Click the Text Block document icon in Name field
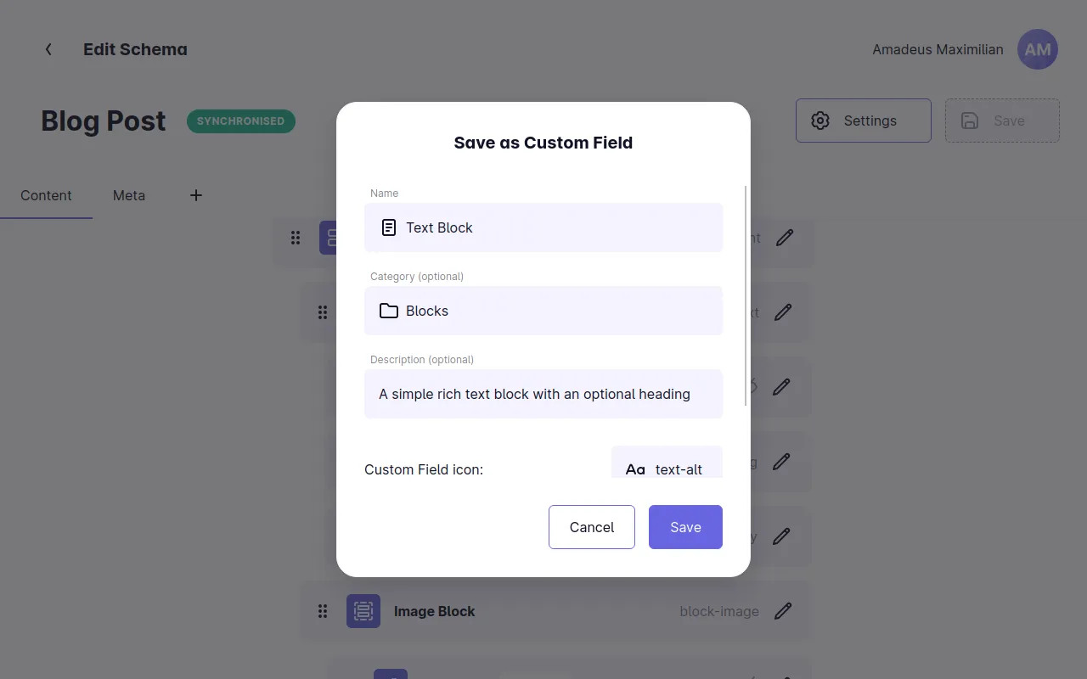This screenshot has height=679, width=1087. (x=388, y=227)
